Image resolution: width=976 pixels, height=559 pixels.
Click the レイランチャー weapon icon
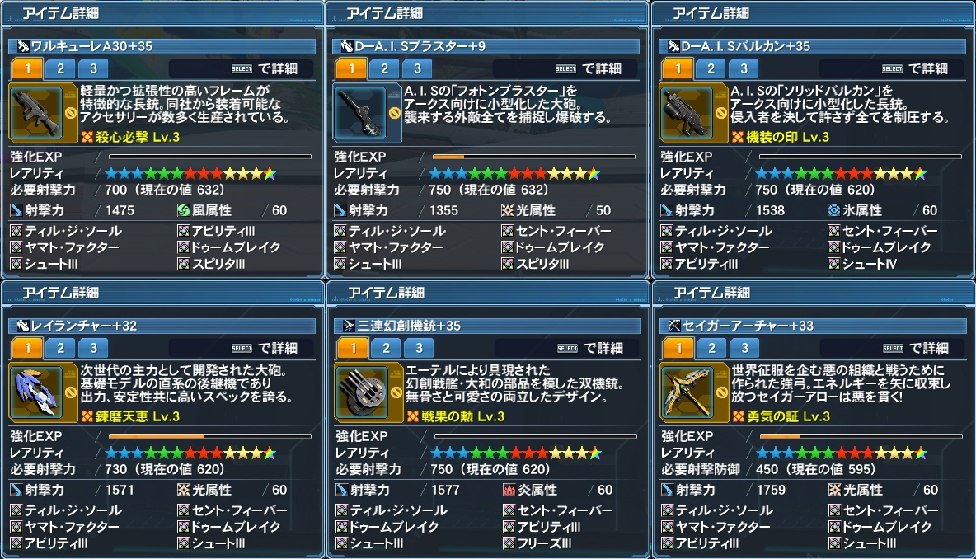click(36, 392)
